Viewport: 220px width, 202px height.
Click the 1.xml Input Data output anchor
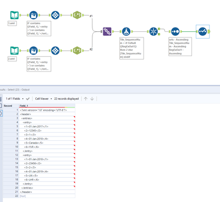[x=20, y=15]
